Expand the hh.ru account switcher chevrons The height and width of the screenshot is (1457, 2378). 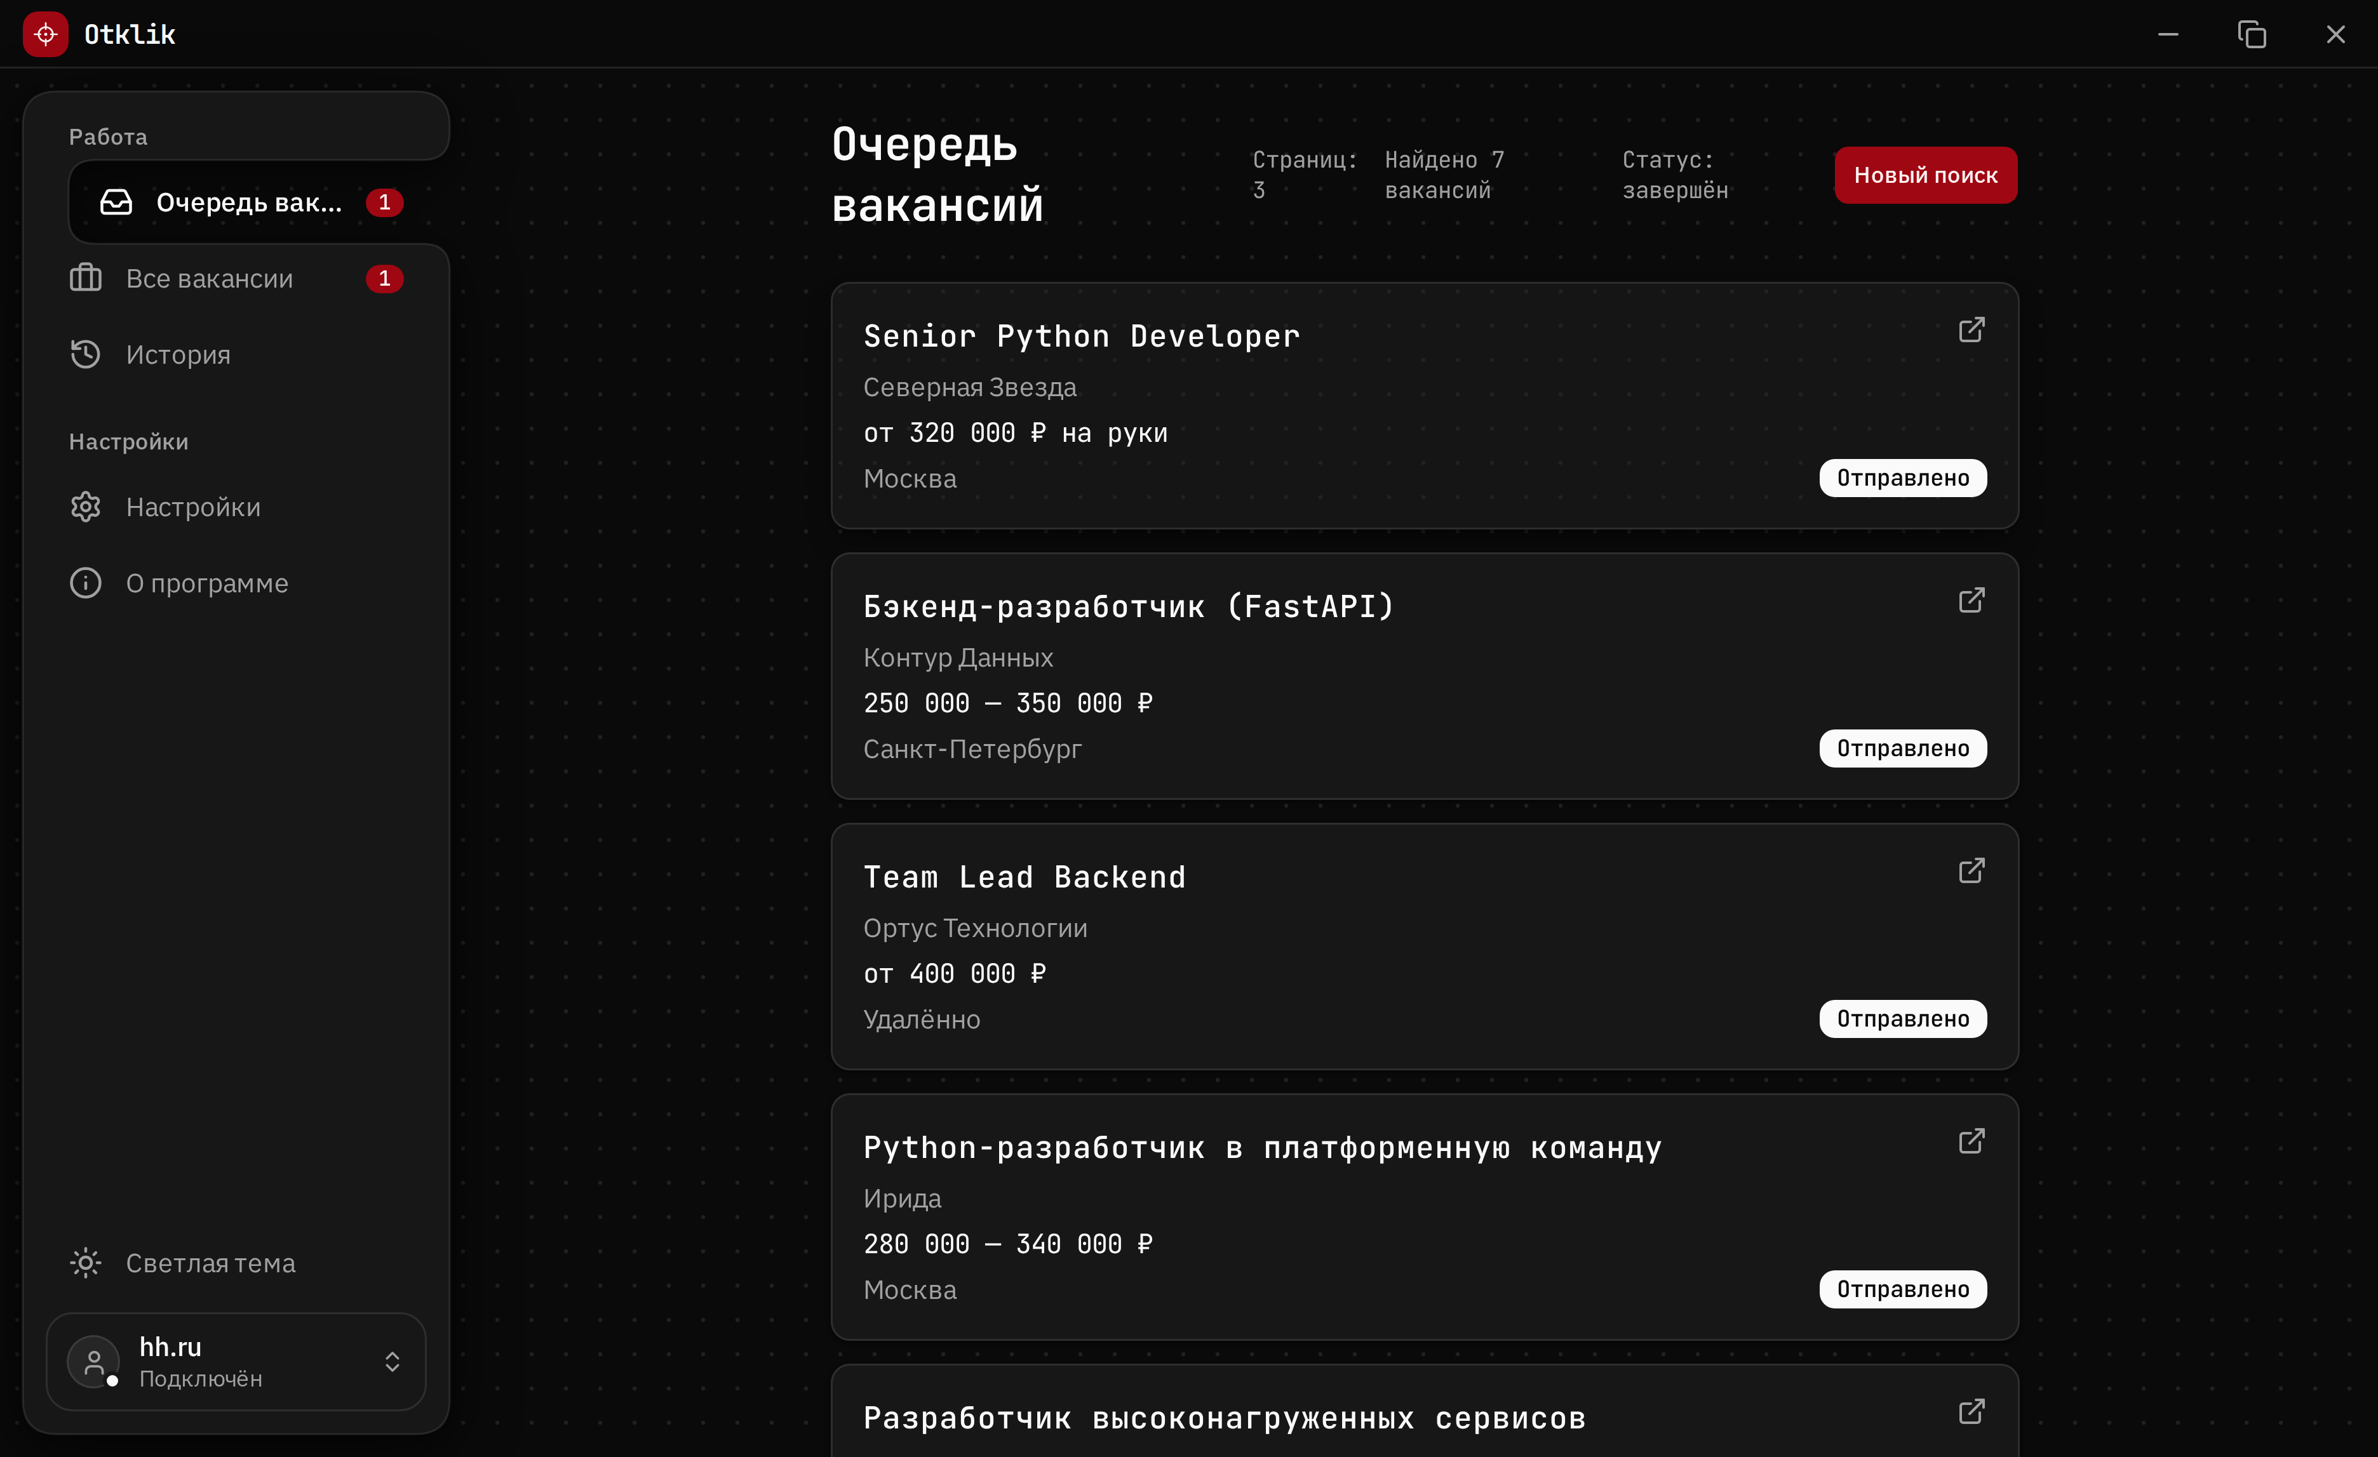[392, 1362]
